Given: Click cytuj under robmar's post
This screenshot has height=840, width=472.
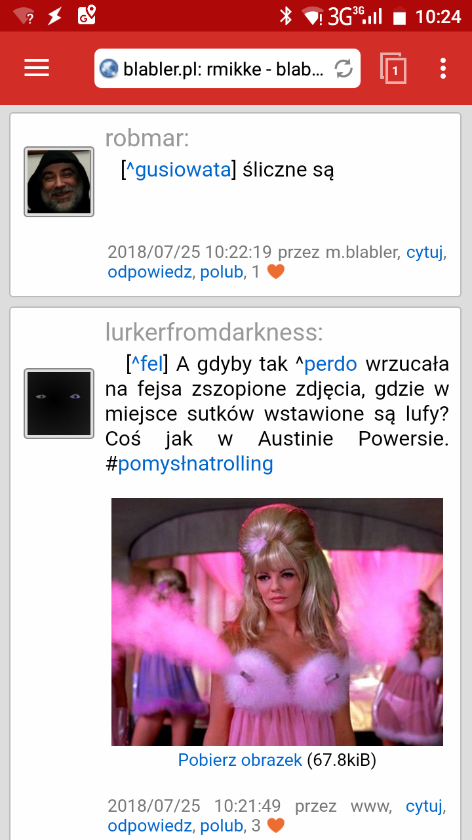Looking at the screenshot, I should click(x=425, y=252).
